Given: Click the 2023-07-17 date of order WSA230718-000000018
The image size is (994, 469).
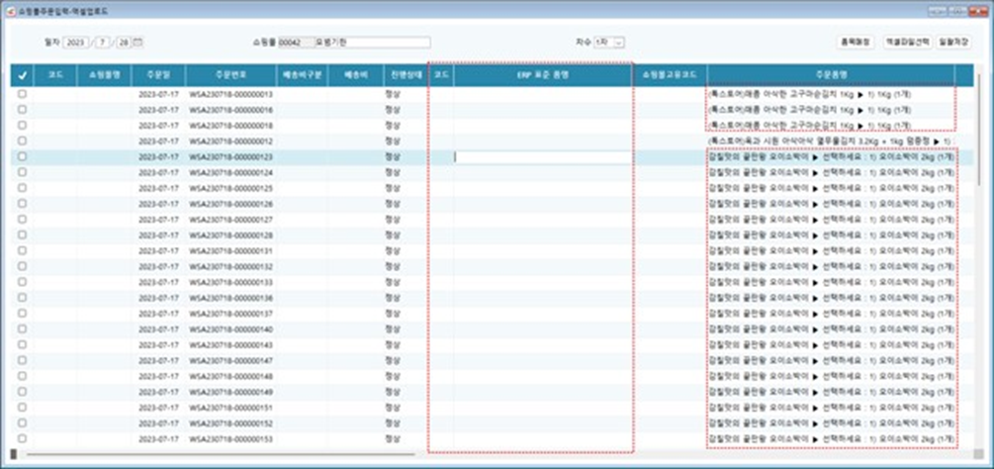Looking at the screenshot, I should [x=158, y=125].
